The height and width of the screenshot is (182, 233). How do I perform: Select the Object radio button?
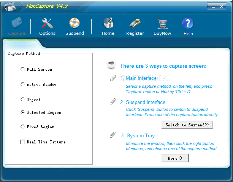pos(22,100)
